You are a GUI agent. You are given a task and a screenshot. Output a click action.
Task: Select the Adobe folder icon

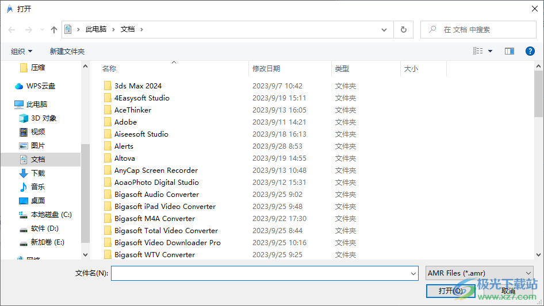tap(108, 122)
